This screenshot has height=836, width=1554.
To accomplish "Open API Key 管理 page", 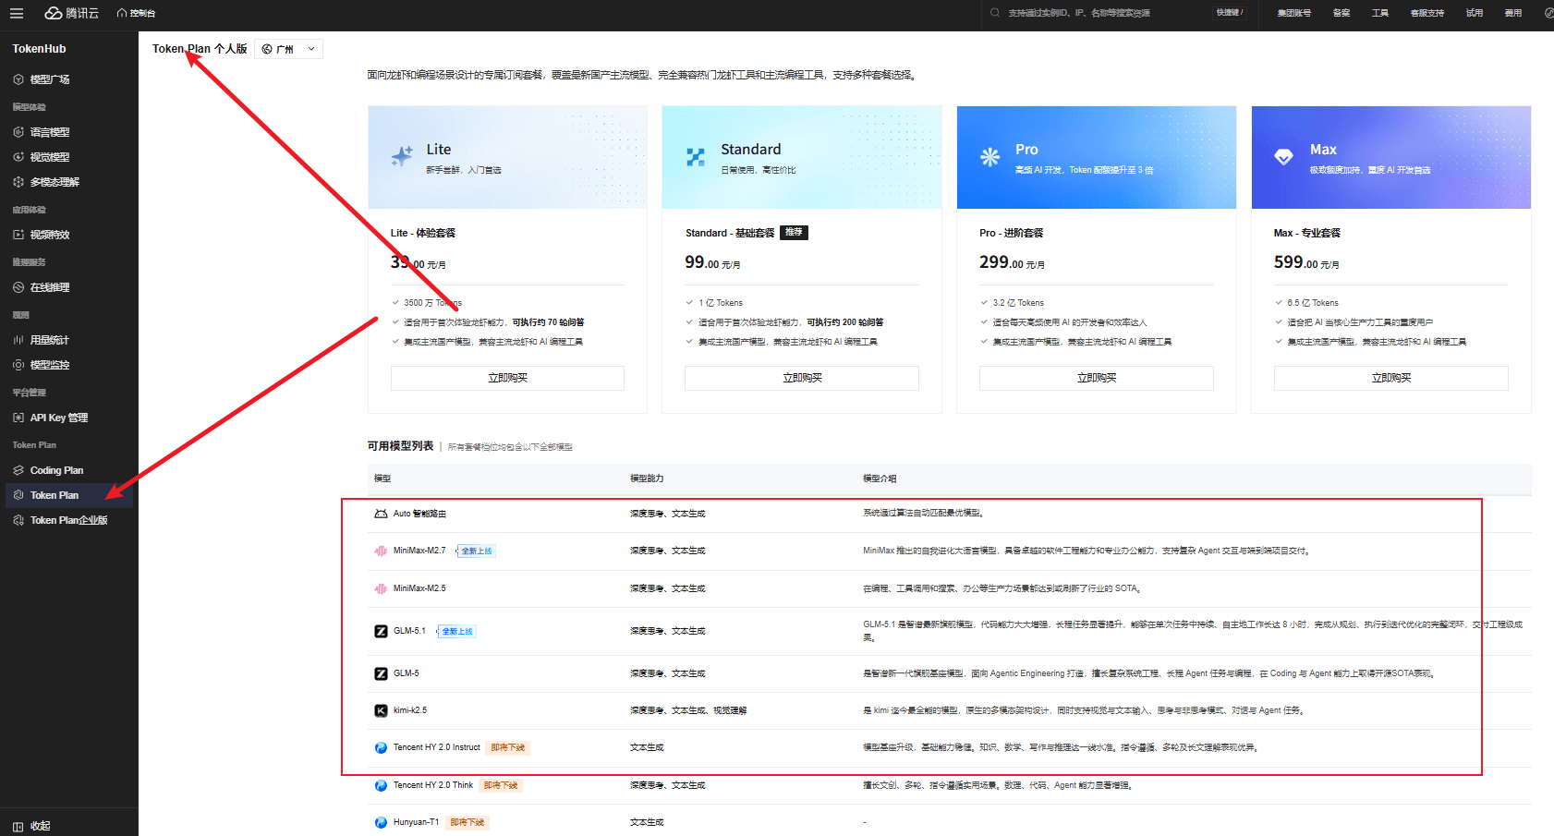I will (x=58, y=418).
